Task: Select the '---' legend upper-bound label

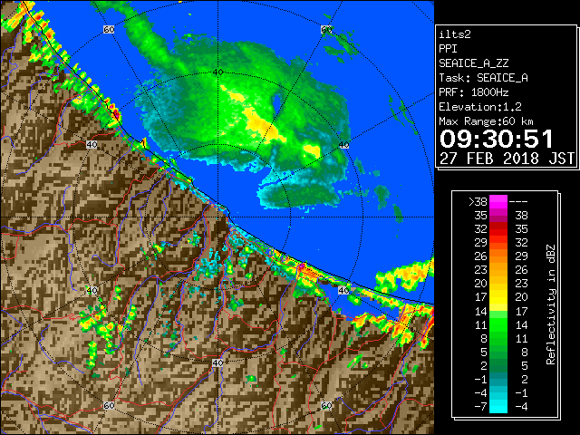Action: (x=518, y=202)
